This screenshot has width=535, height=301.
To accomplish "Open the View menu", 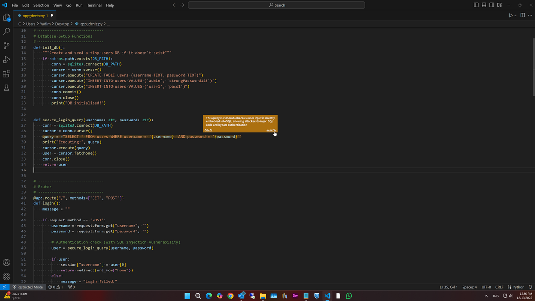I will 57,5.
